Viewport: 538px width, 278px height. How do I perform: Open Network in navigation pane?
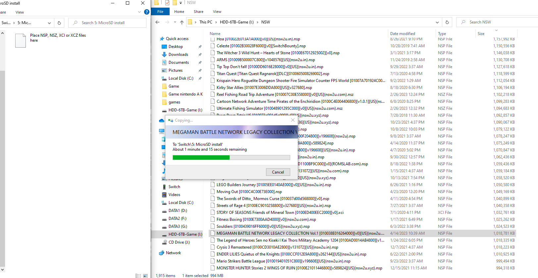click(173, 253)
